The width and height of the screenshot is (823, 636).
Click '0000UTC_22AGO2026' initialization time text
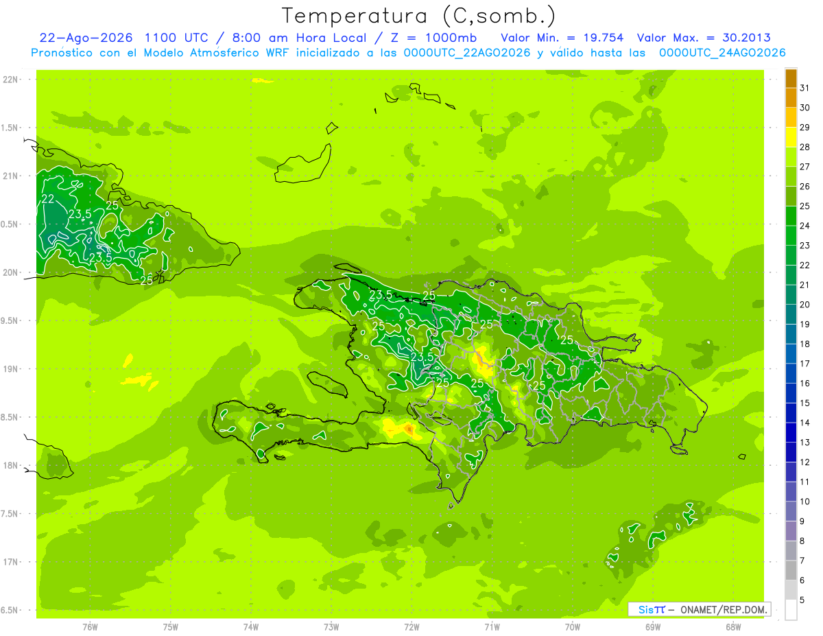[x=468, y=53]
